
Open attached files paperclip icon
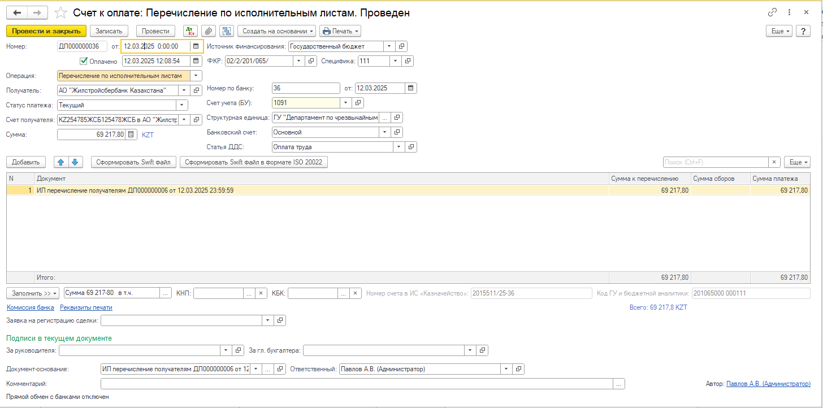(x=209, y=31)
